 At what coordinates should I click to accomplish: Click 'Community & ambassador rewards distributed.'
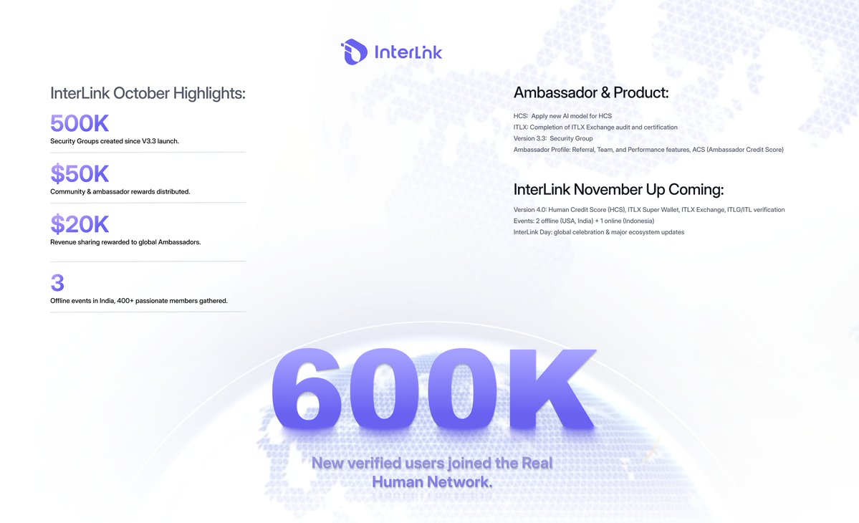tap(120, 192)
